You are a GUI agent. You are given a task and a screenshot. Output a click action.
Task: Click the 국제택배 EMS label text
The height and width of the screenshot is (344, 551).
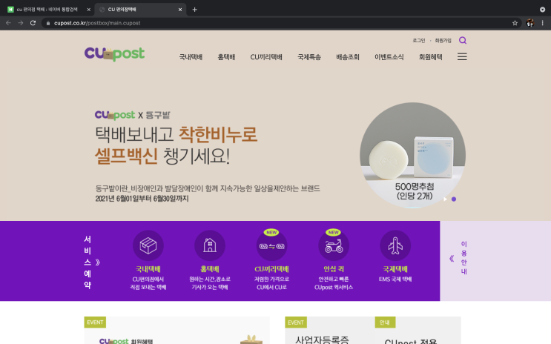(395, 279)
